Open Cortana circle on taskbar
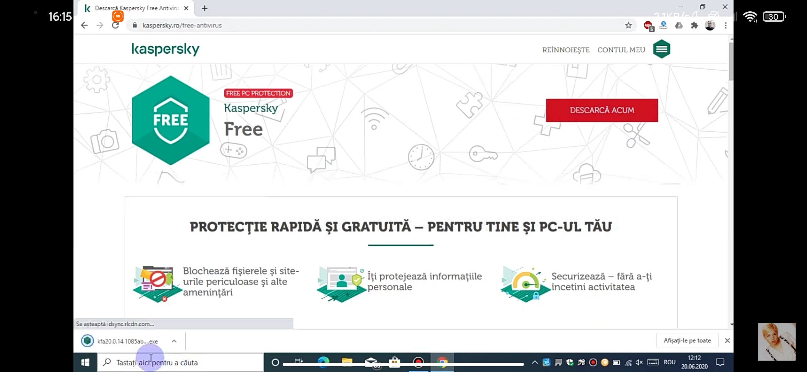 coord(275,362)
